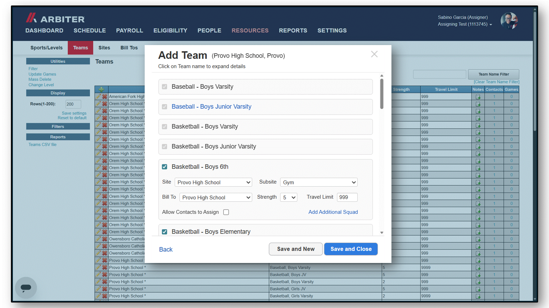Image resolution: width=549 pixels, height=308 pixels.
Task: Click the user profile avatar photo
Action: click(509, 21)
